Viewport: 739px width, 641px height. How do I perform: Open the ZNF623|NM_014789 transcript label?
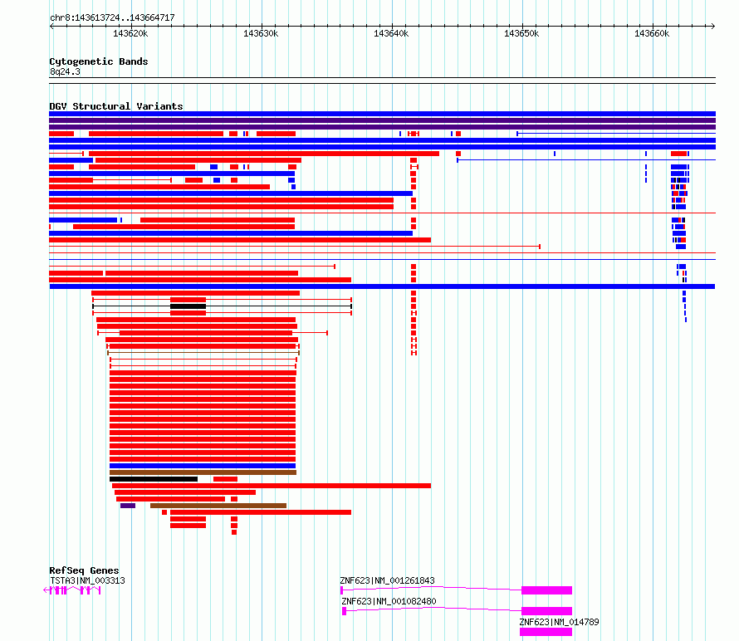coord(559,622)
